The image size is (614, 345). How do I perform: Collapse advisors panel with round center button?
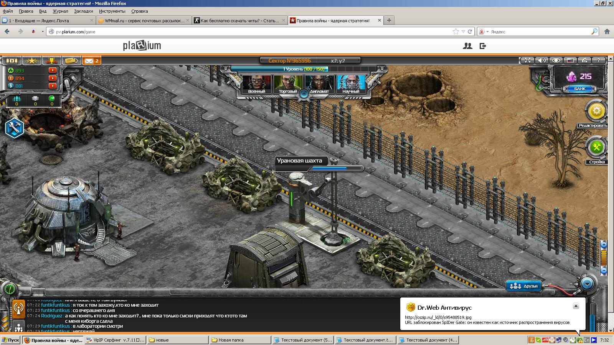304,94
